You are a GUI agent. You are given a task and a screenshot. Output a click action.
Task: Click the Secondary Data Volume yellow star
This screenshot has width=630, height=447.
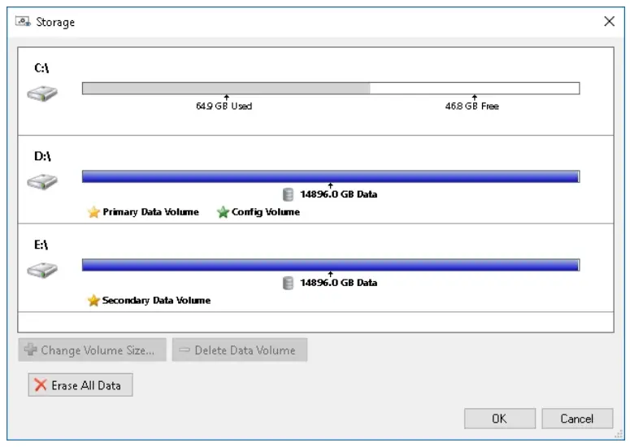(x=93, y=301)
